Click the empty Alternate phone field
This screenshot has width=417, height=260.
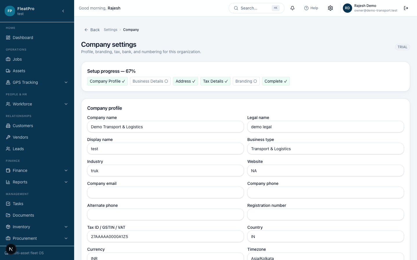click(x=165, y=215)
